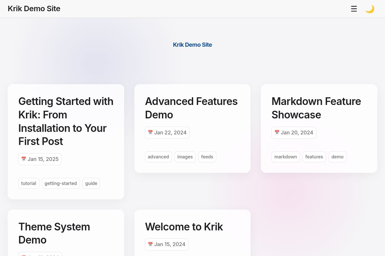The image size is (385, 256).
Task: Select the images tag
Action: pyautogui.click(x=185, y=157)
